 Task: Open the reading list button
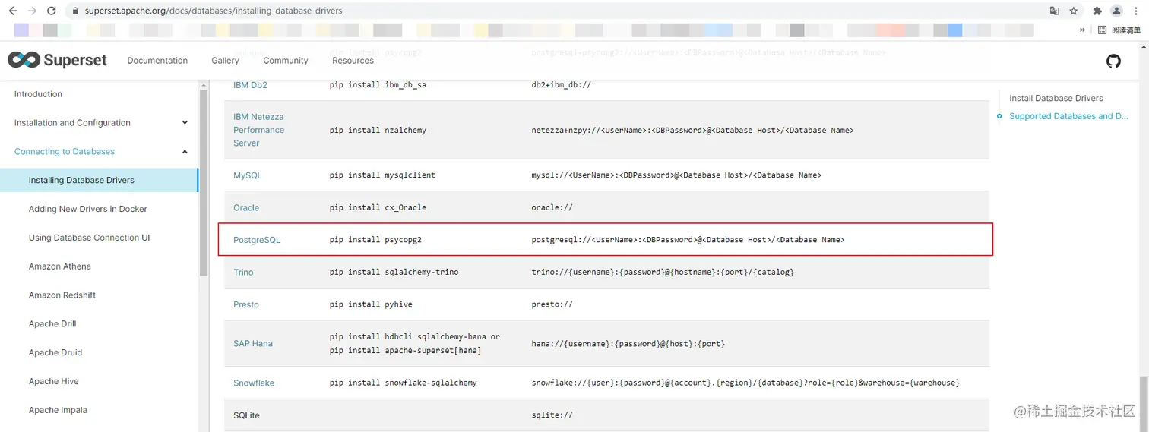pyautogui.click(x=1119, y=30)
